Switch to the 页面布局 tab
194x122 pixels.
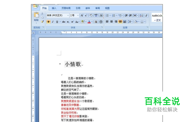(x=66, y=8)
